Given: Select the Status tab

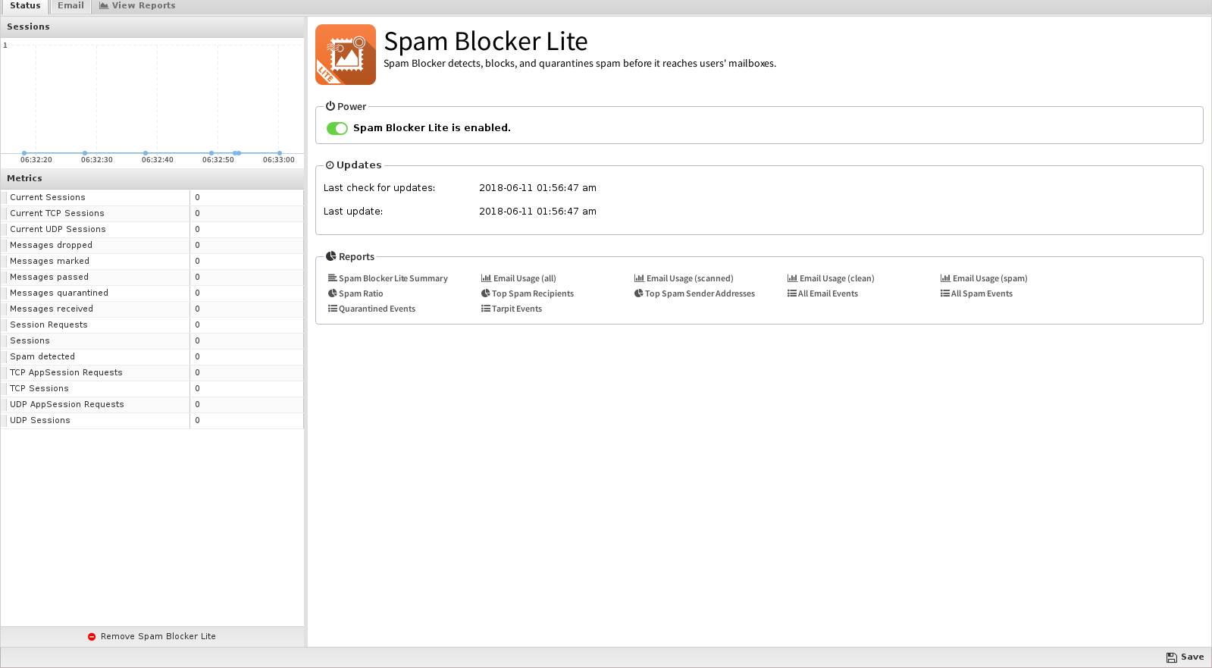Looking at the screenshot, I should (25, 6).
